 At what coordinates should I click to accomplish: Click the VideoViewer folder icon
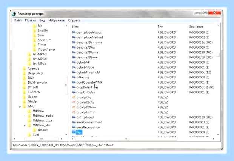coord(34,50)
